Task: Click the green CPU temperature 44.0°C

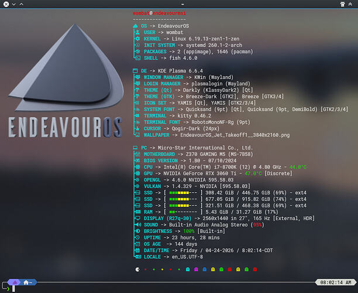Action: click(x=298, y=167)
